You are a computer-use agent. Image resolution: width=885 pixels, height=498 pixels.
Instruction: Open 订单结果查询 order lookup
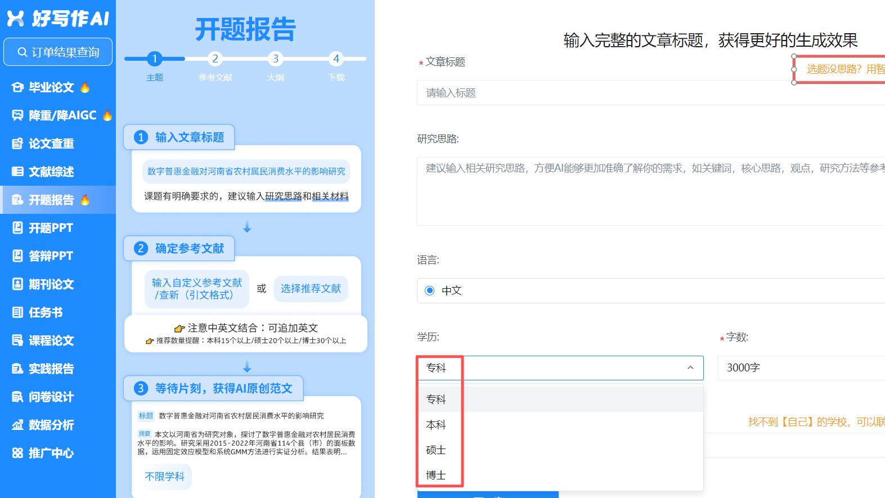point(58,52)
